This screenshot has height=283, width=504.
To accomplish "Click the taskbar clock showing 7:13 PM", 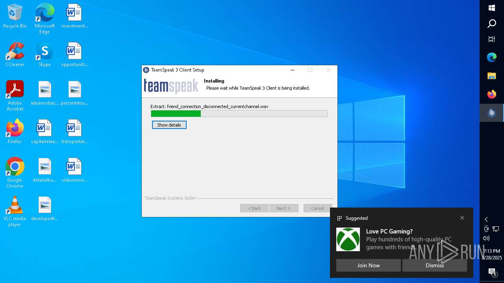I will point(492,254).
